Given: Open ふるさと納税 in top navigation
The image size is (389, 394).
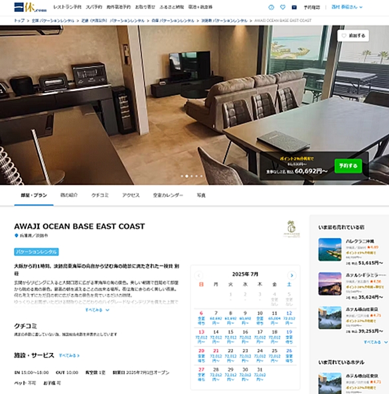Looking at the screenshot, I should point(171,7).
